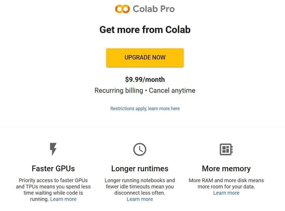The height and width of the screenshot is (211, 285).
Task: Click the Longer runtimes heading
Action: (x=140, y=169)
